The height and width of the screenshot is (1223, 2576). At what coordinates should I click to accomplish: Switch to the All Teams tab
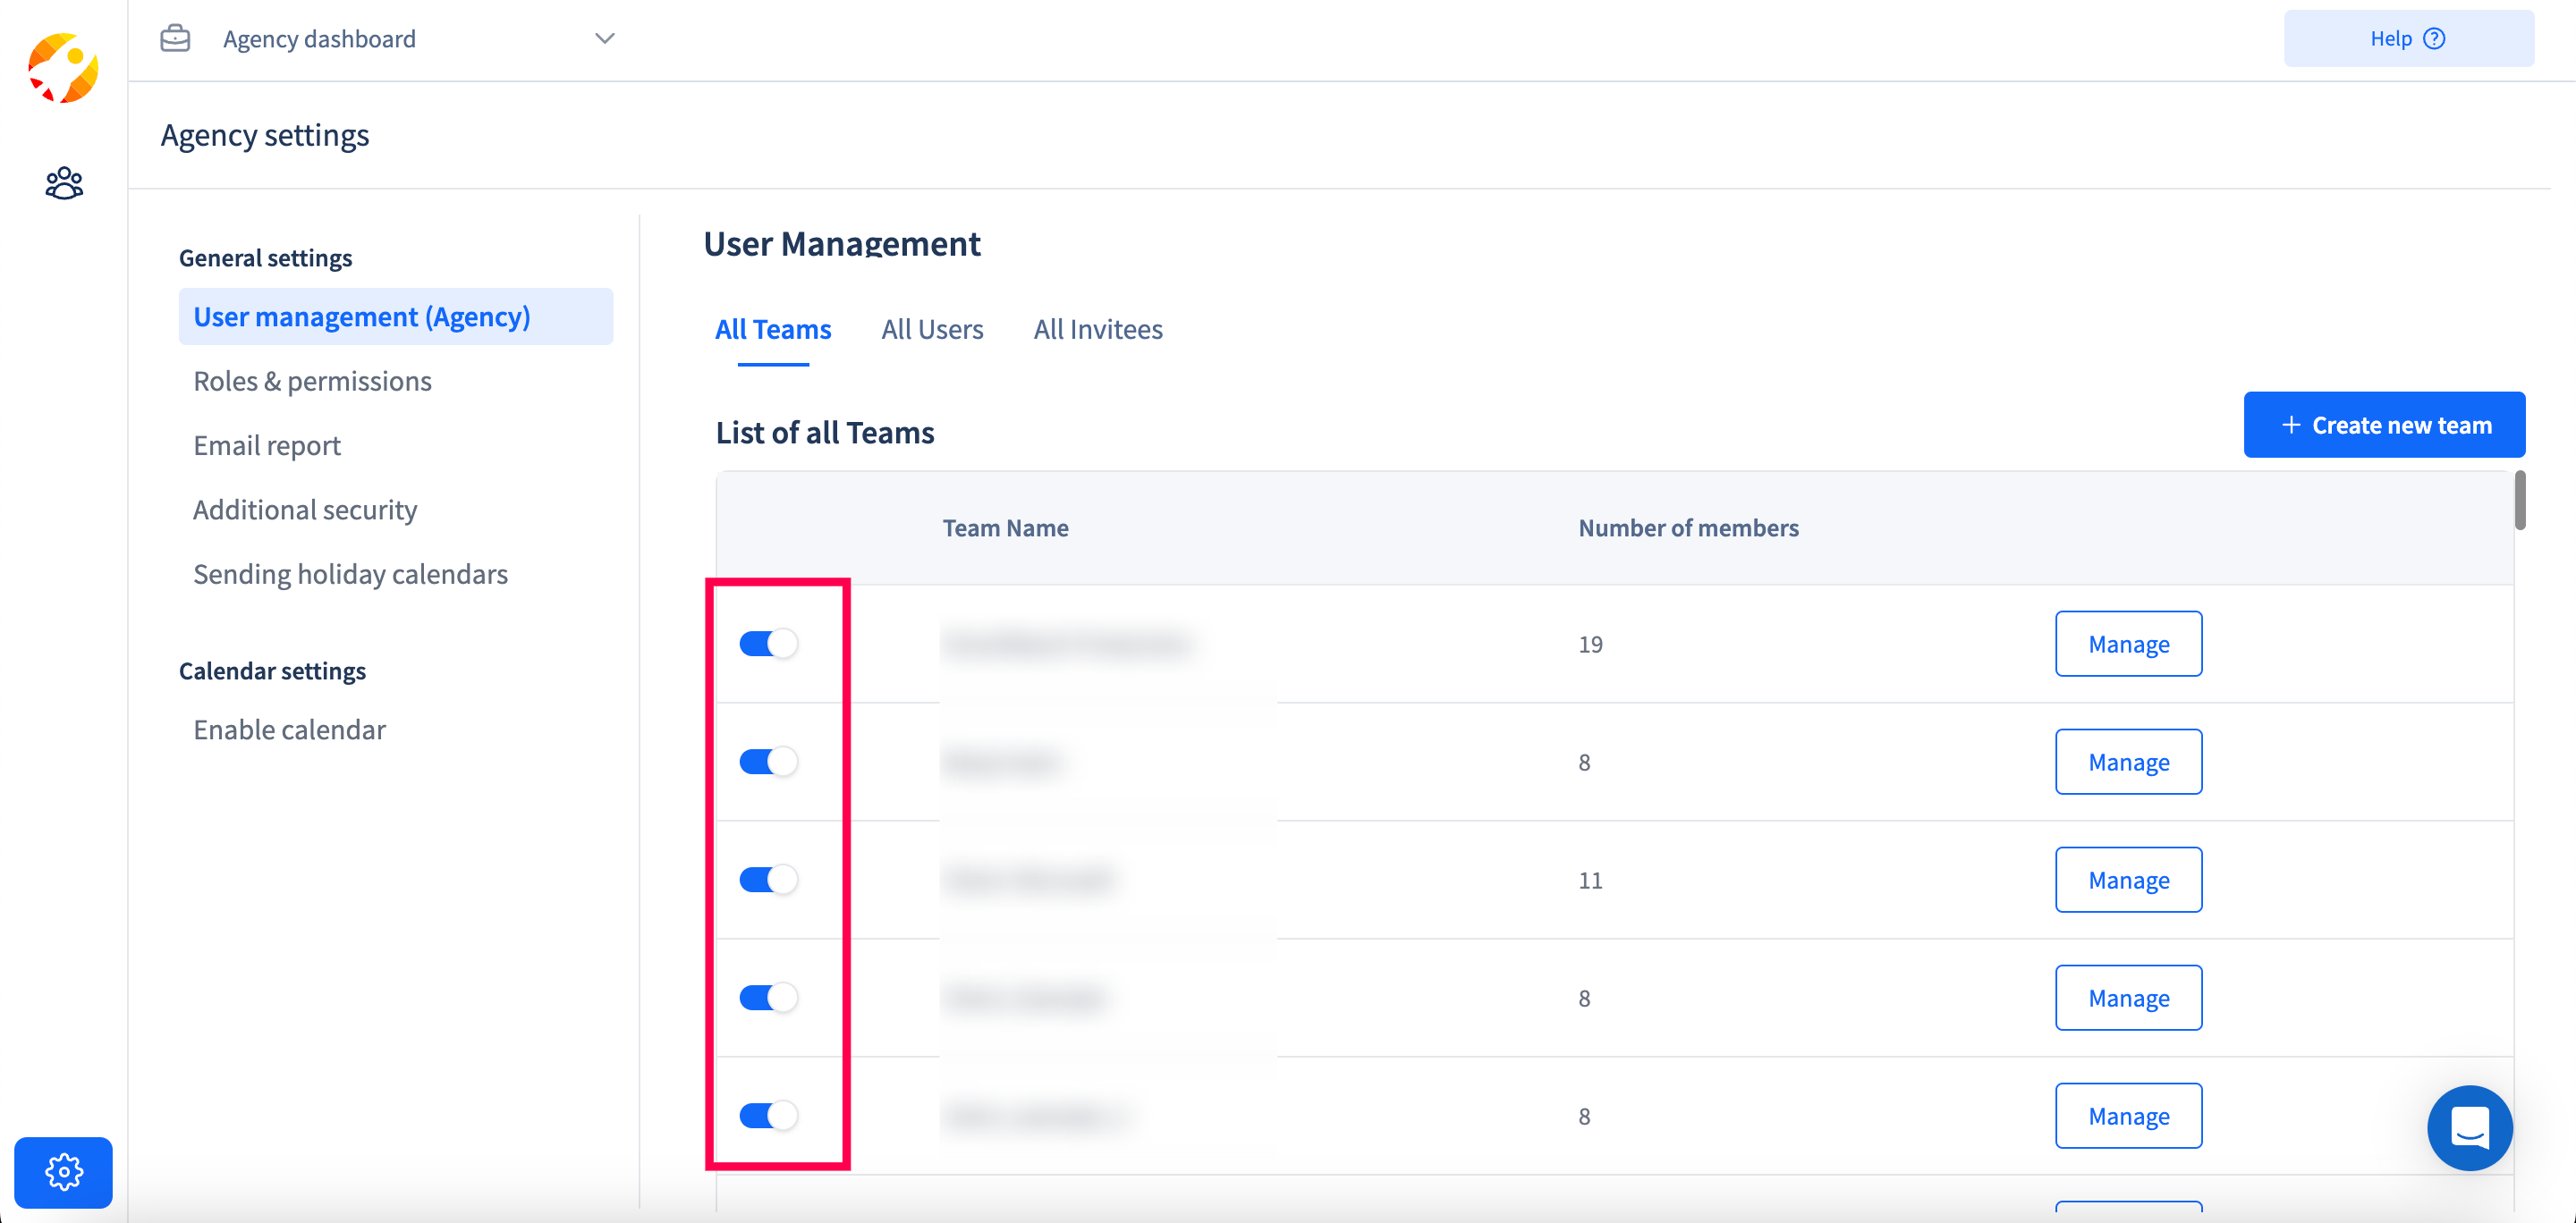[x=773, y=330]
